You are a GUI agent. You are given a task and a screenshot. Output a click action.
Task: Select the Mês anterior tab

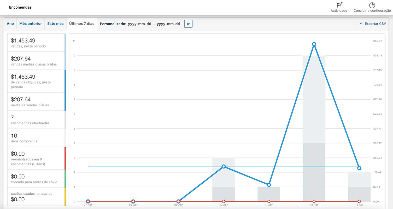[31, 24]
